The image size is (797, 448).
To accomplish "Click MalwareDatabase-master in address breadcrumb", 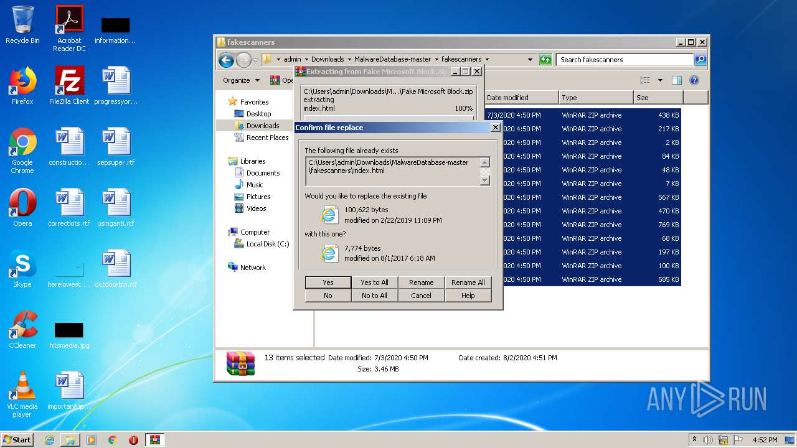I will 392,60.
